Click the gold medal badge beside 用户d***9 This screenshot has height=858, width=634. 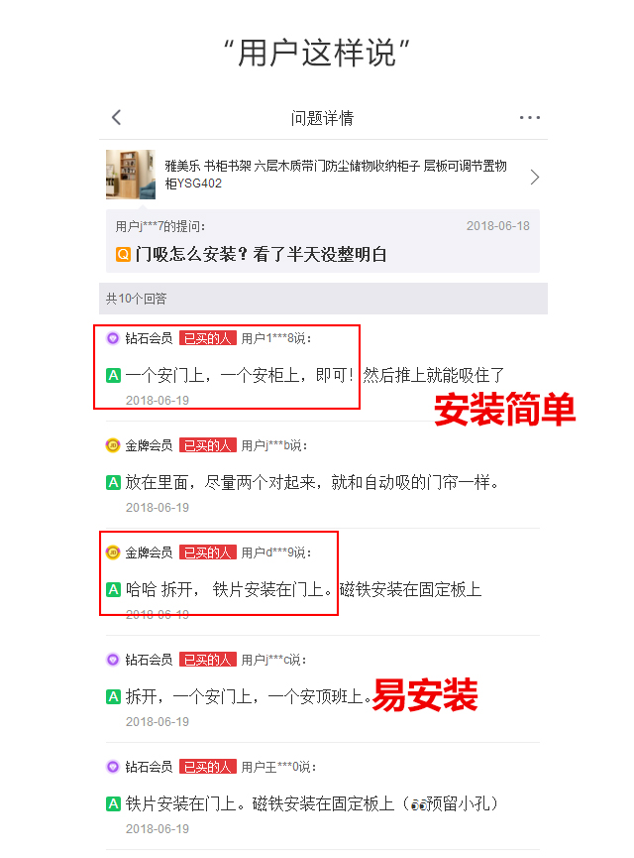113,552
